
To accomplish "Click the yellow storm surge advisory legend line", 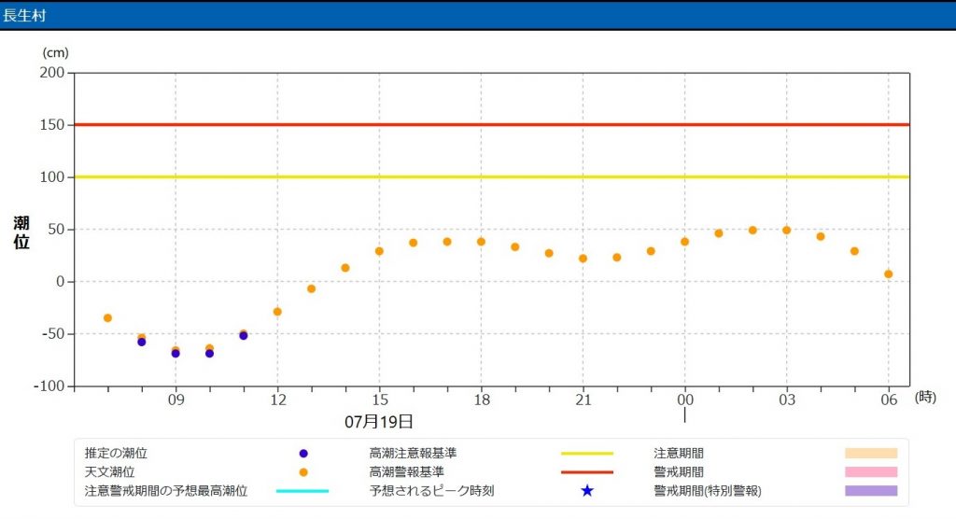I will (x=586, y=453).
